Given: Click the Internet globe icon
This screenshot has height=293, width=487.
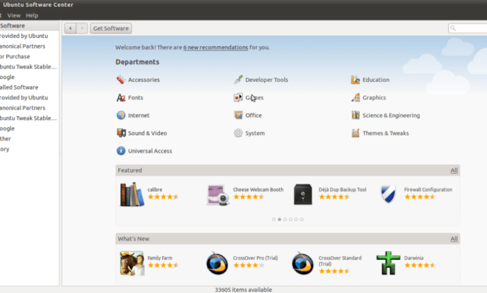Looking at the screenshot, I should [121, 115].
